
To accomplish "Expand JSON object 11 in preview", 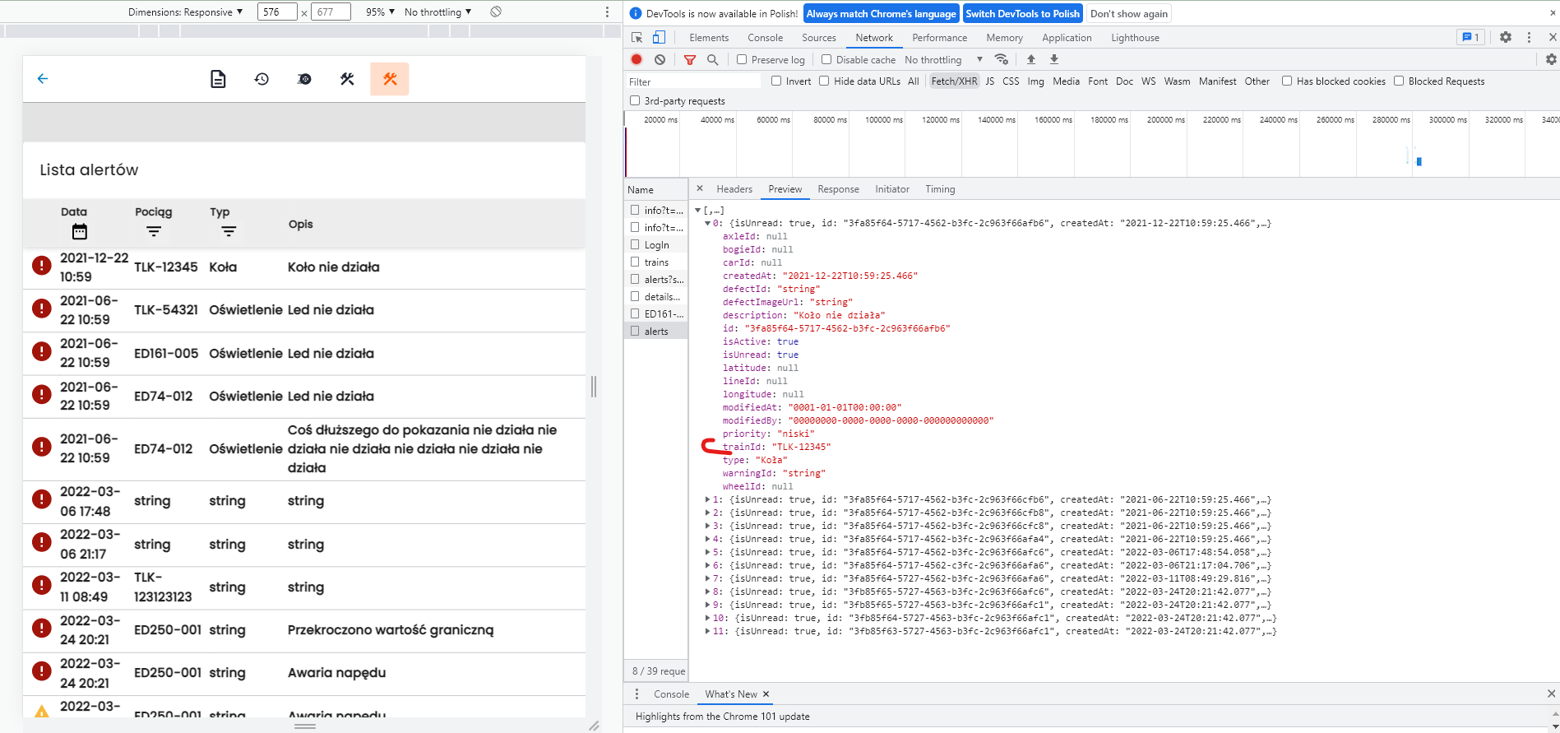I will [707, 631].
